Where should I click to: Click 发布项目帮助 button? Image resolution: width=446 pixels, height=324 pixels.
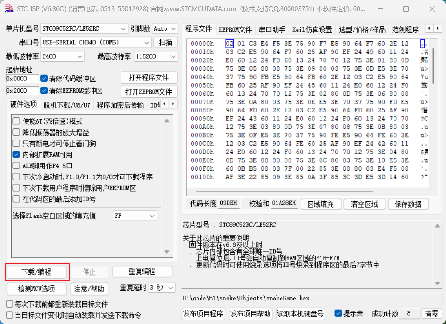click(x=250, y=314)
